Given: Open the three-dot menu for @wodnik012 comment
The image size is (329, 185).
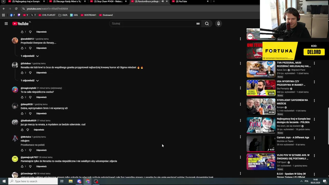Looking at the screenshot, I should tap(240, 39).
